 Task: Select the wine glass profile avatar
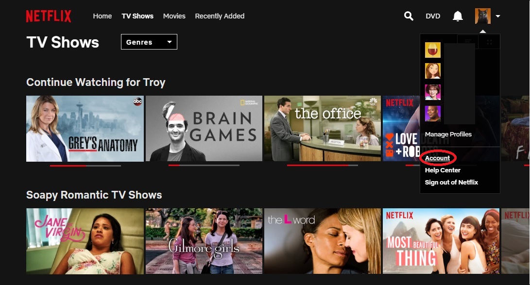tap(432, 50)
